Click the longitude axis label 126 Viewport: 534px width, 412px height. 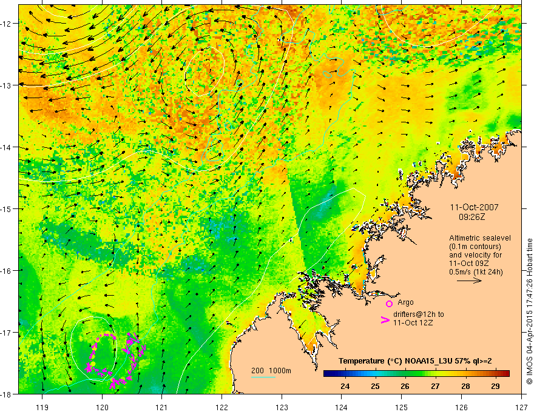pos(461,407)
